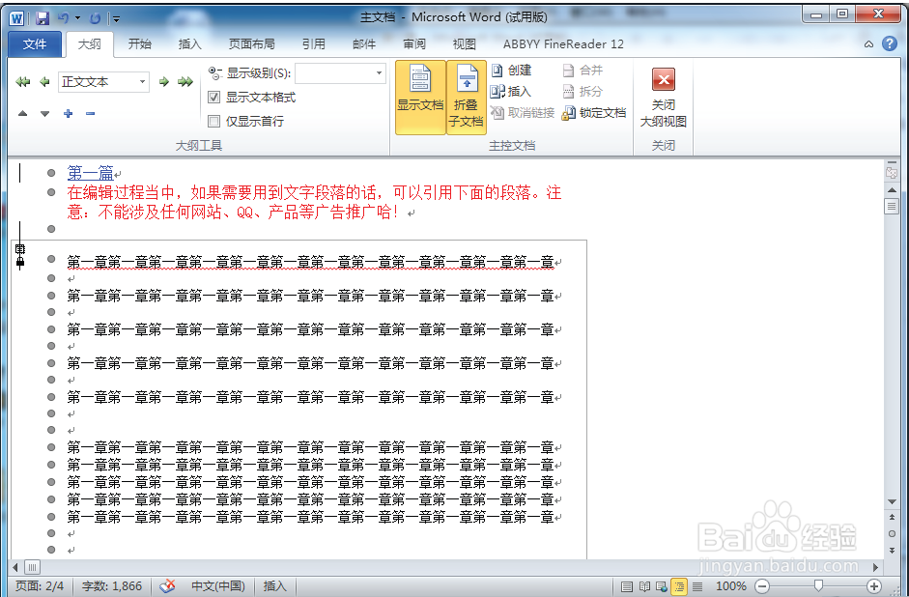Minimize the ribbon caret icon
This screenshot has width=909, height=597.
pyautogui.click(x=868, y=44)
